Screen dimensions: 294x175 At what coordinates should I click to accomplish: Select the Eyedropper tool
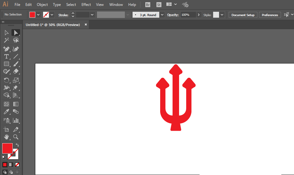(x=7, y=112)
